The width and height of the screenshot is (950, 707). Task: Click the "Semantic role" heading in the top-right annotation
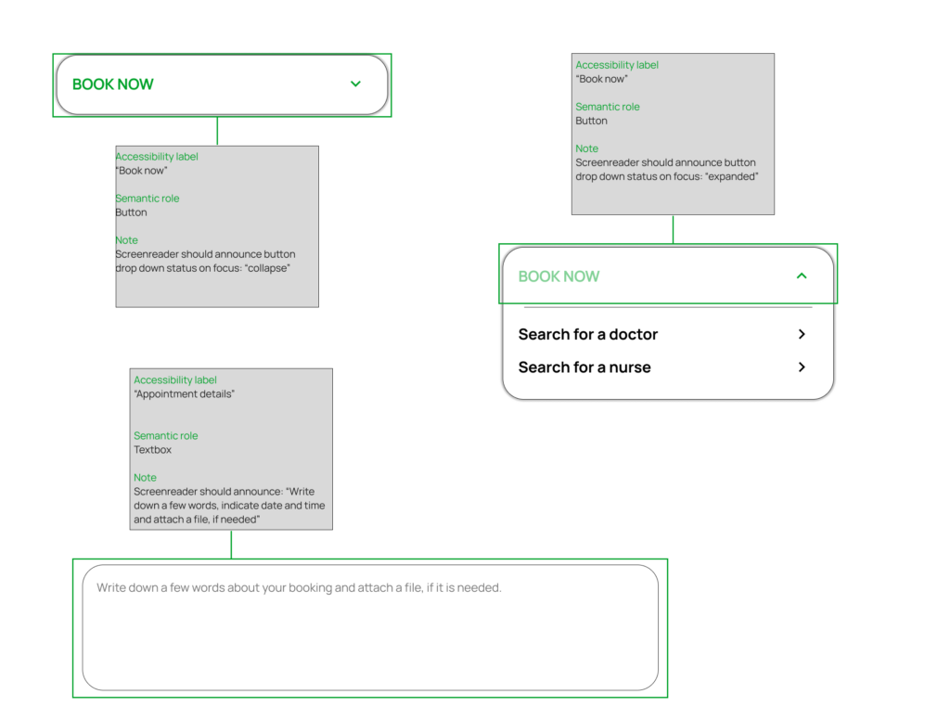[607, 107]
